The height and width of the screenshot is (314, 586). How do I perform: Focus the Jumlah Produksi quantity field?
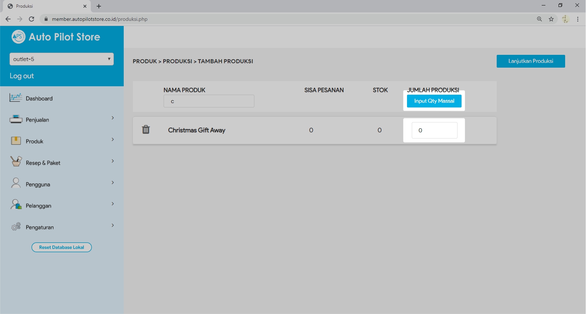(434, 130)
